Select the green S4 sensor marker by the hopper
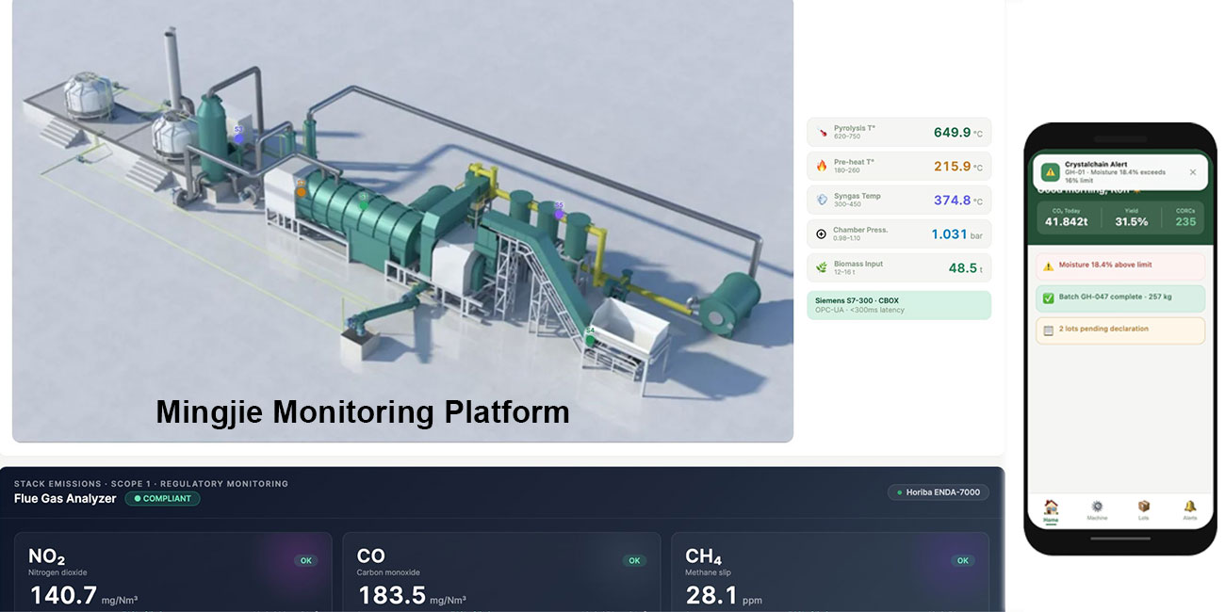 pos(590,340)
